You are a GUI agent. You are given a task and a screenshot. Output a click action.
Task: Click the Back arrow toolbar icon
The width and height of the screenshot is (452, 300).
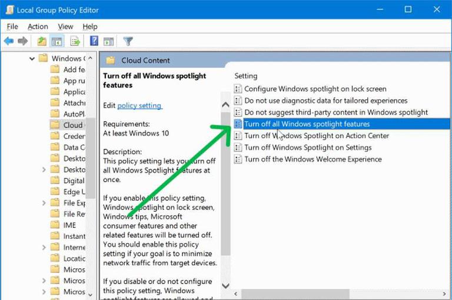click(9, 41)
